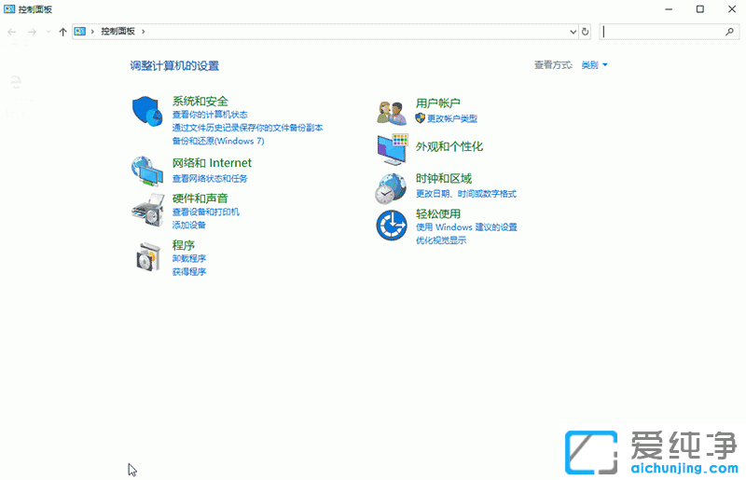746x480 pixels.
Task: Expand the 类别 view mode dropdown
Action: 594,65
